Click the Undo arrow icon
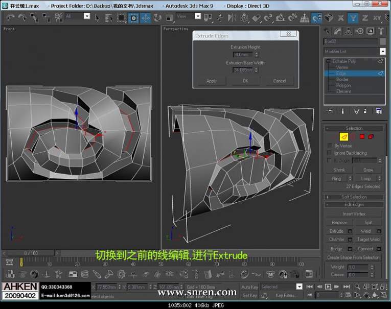 pyautogui.click(x=10, y=18)
